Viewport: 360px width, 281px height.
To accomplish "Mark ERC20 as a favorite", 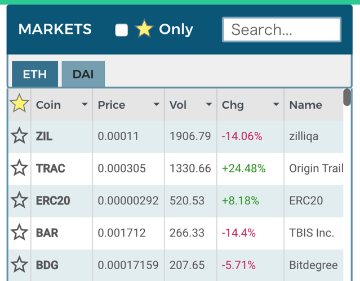I will point(19,200).
